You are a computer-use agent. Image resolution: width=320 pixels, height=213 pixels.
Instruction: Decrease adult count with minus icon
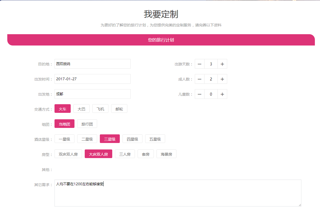(x=200, y=79)
